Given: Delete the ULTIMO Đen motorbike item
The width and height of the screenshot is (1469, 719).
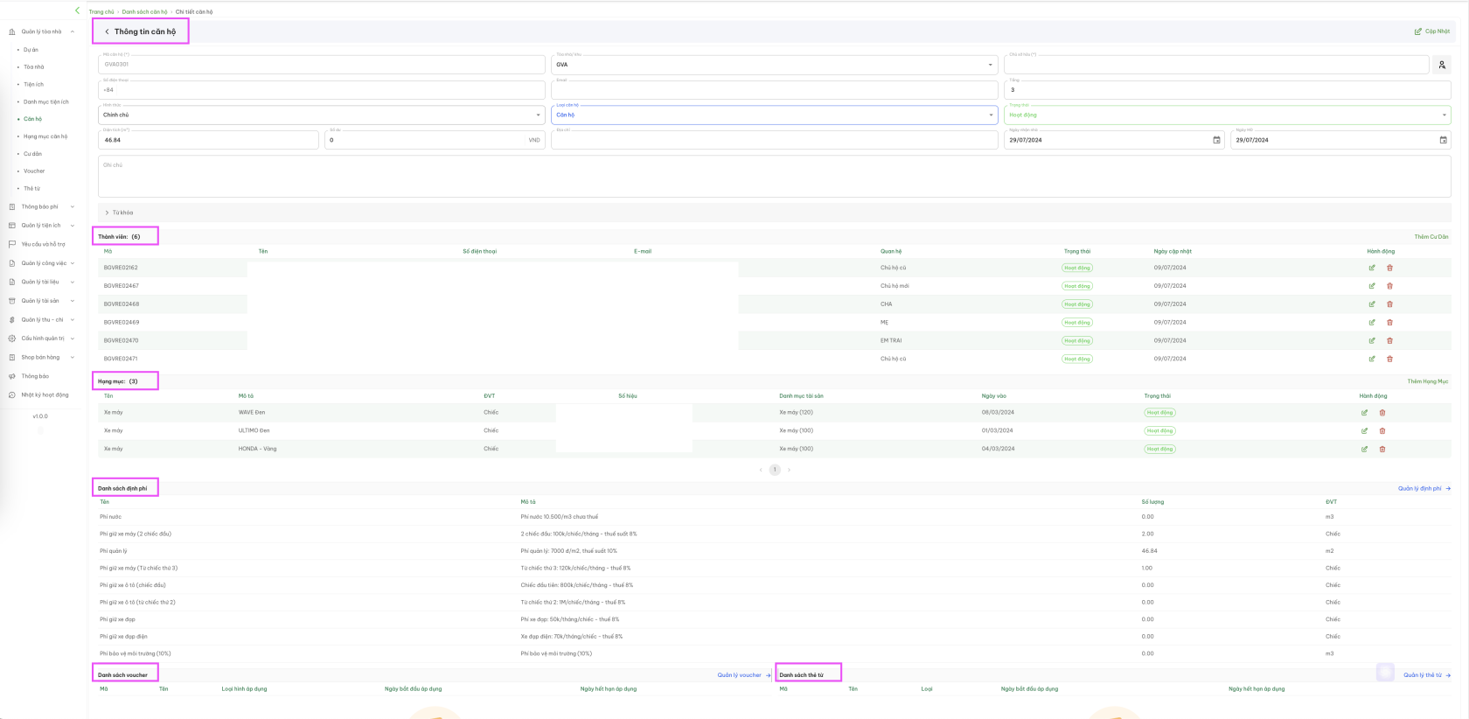Looking at the screenshot, I should (1382, 431).
